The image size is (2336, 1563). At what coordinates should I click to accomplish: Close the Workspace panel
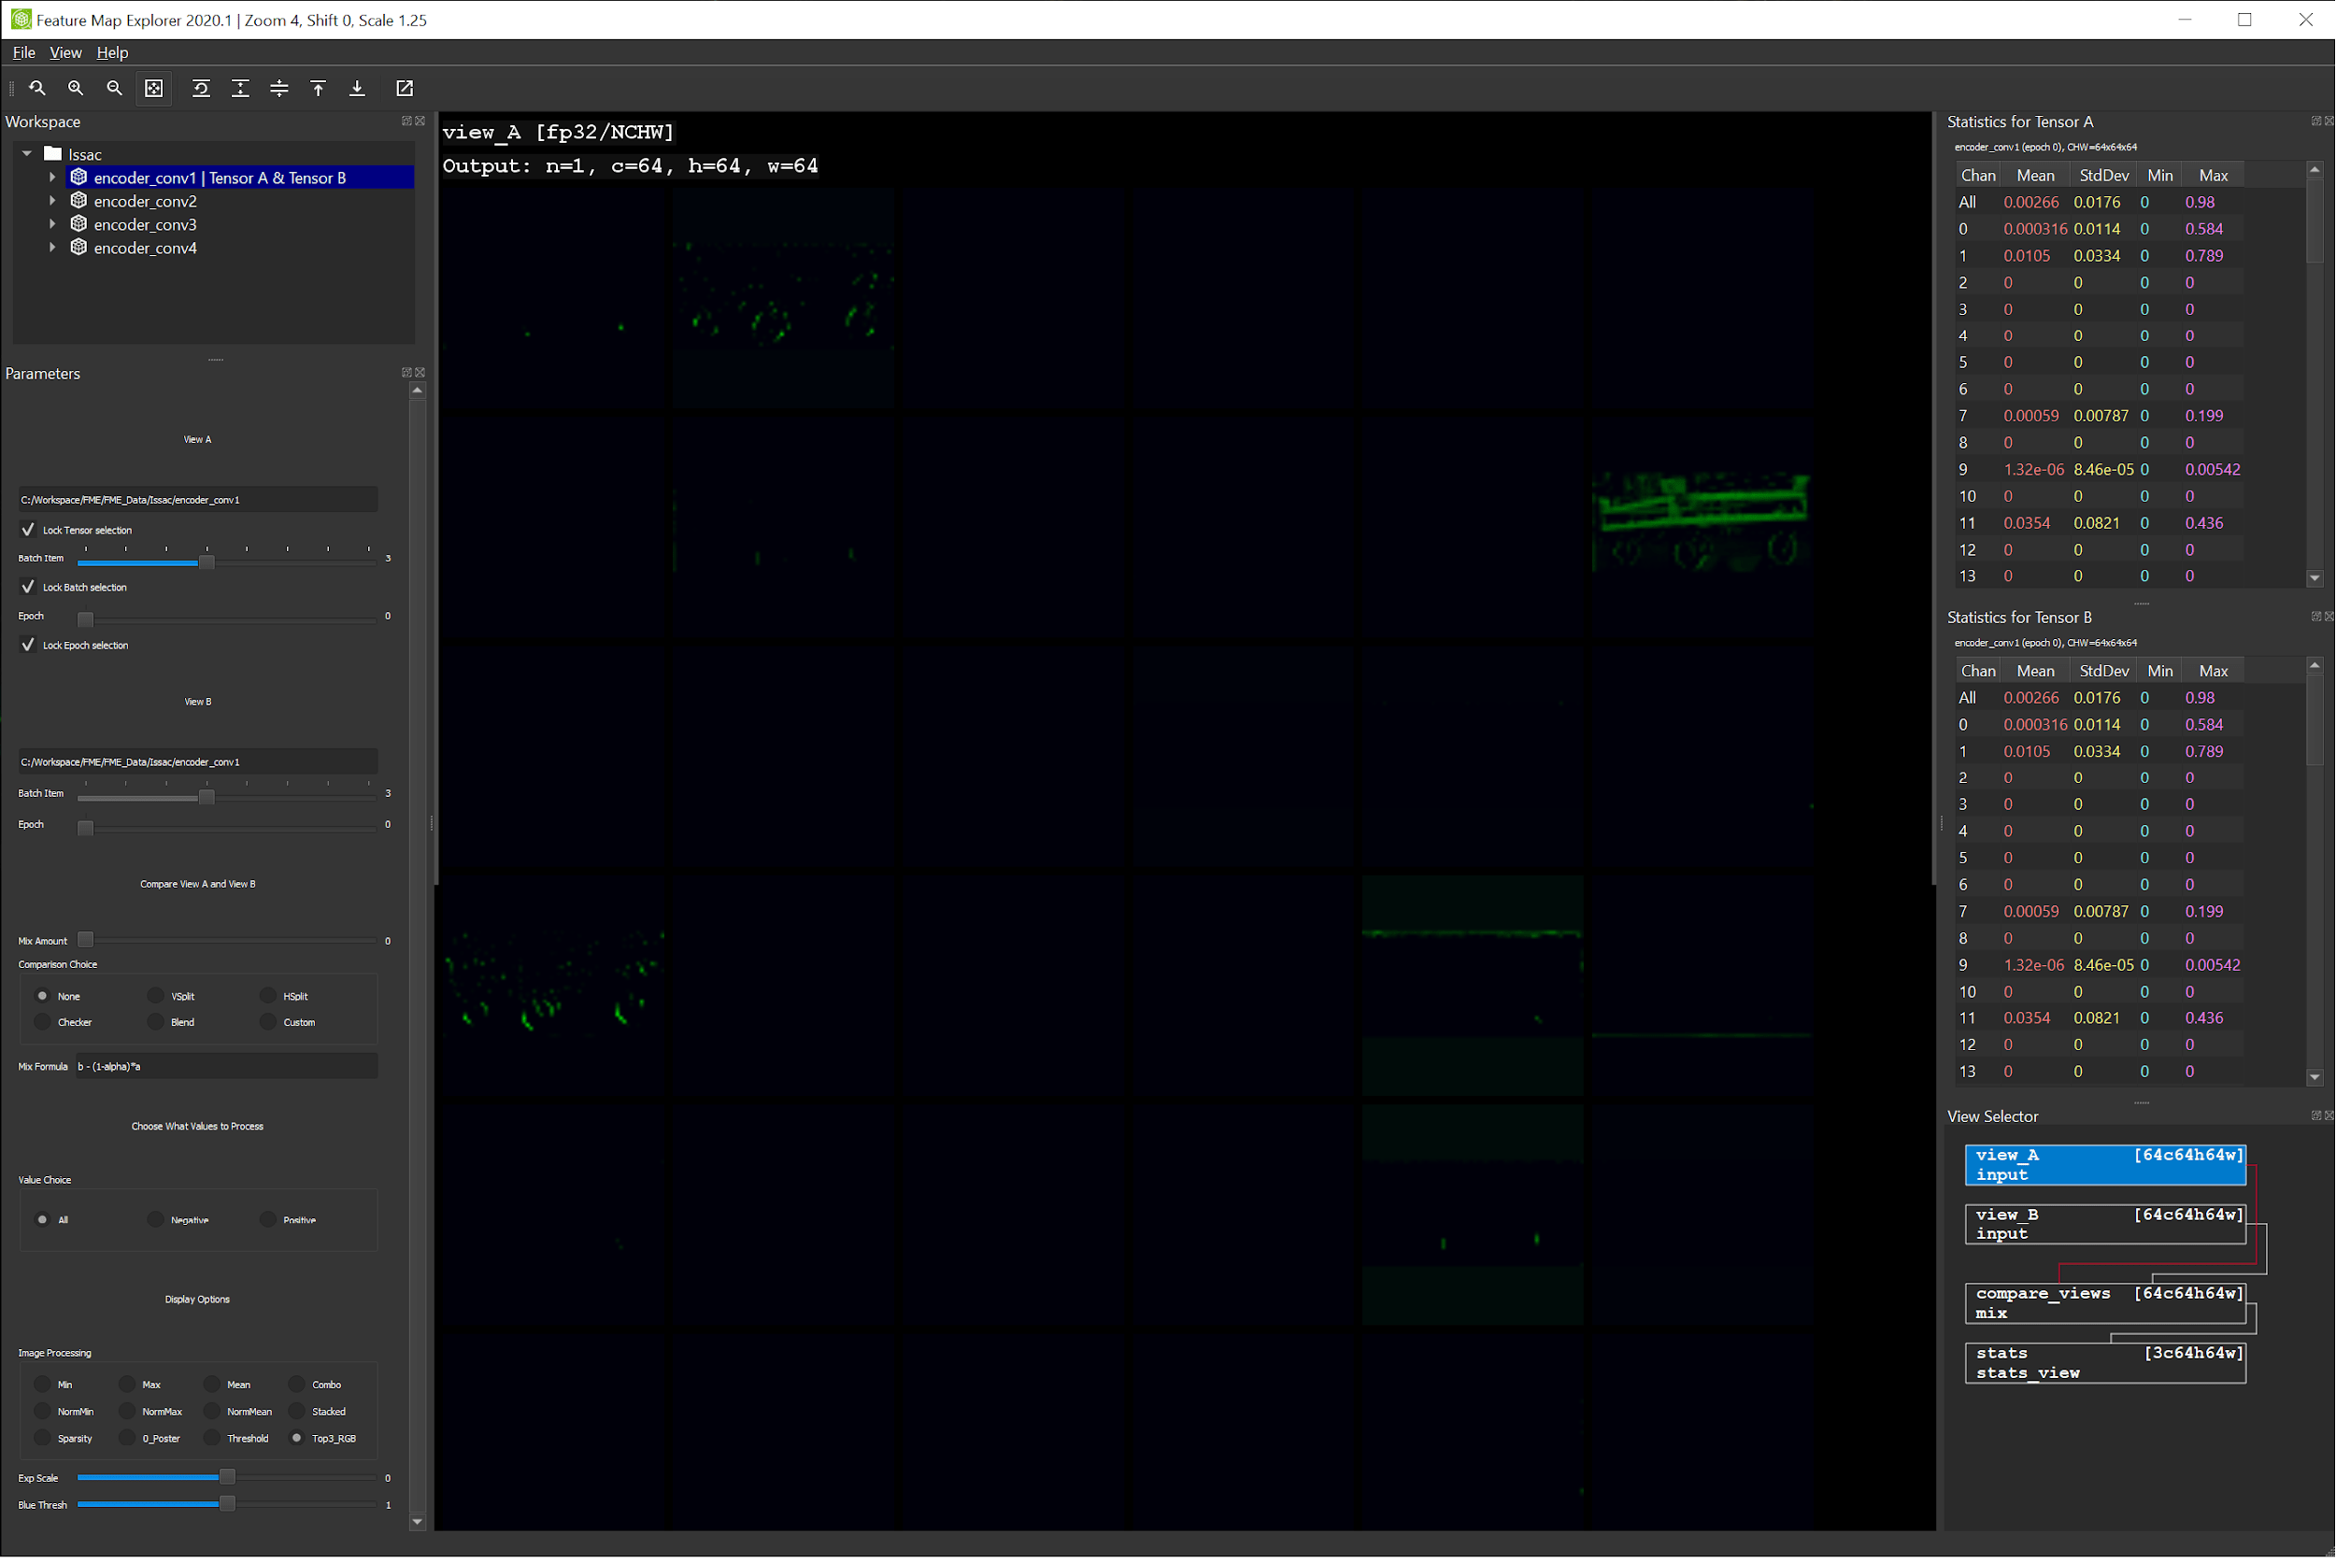tap(420, 121)
